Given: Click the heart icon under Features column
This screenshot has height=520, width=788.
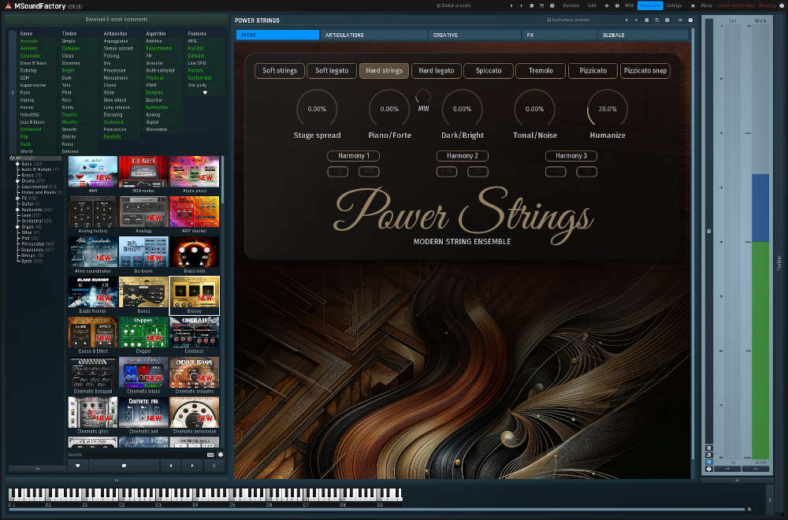Looking at the screenshot, I should coord(206,92).
